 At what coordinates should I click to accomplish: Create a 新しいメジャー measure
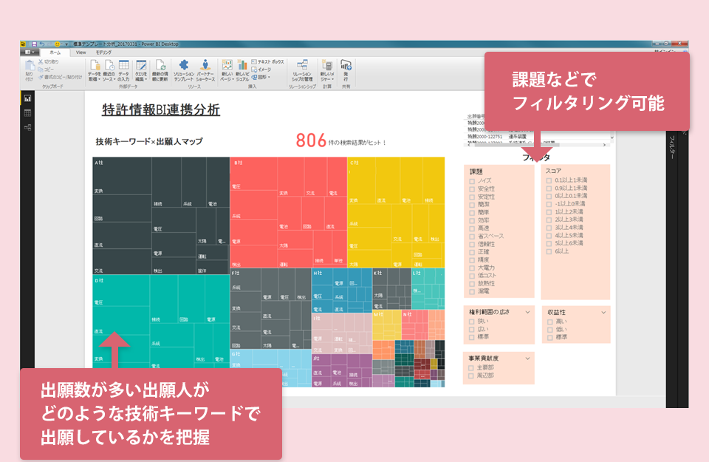[x=327, y=70]
